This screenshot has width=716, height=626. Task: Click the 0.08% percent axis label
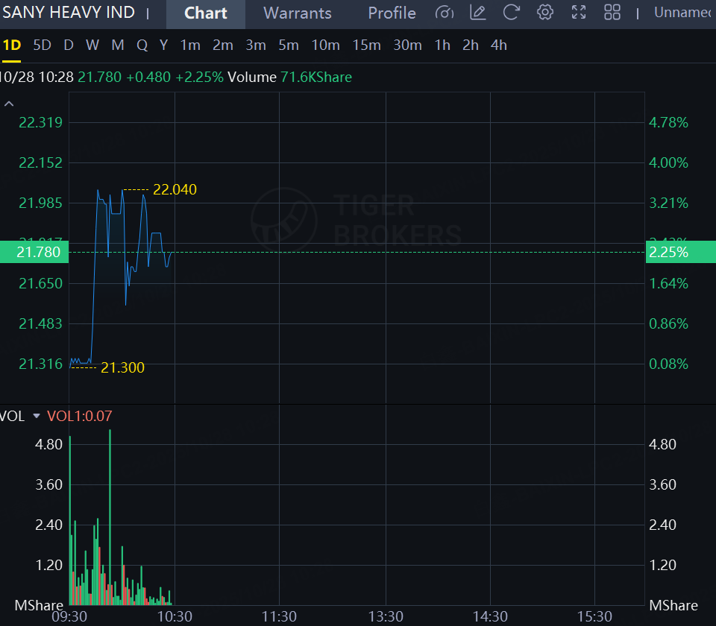coord(668,364)
